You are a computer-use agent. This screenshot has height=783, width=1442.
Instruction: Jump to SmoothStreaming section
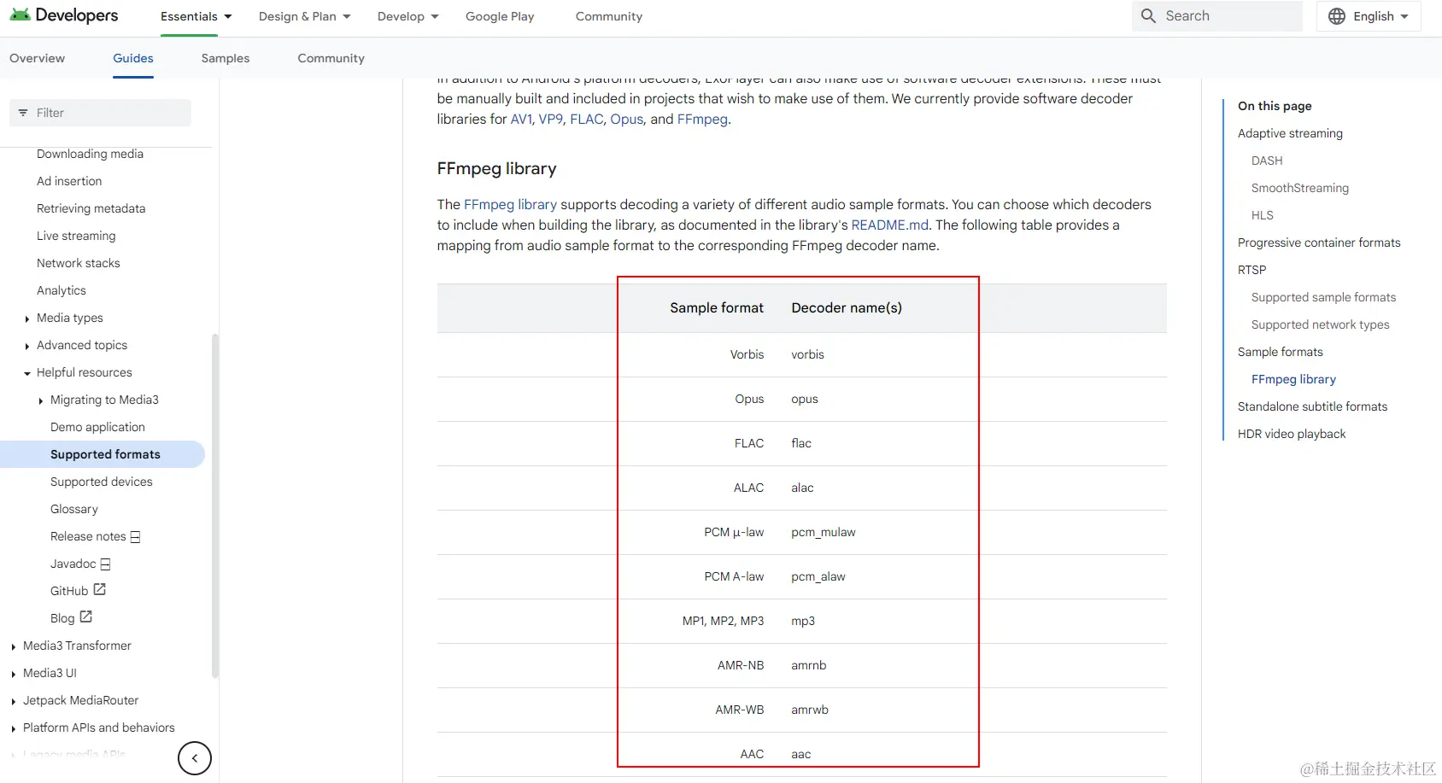1300,188
